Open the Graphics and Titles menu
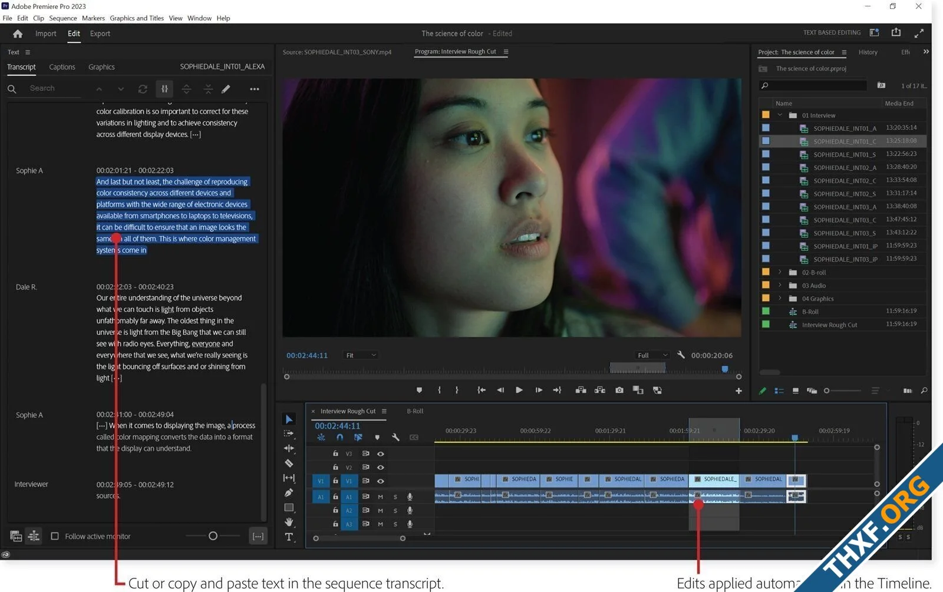The height and width of the screenshot is (592, 943). tap(137, 18)
